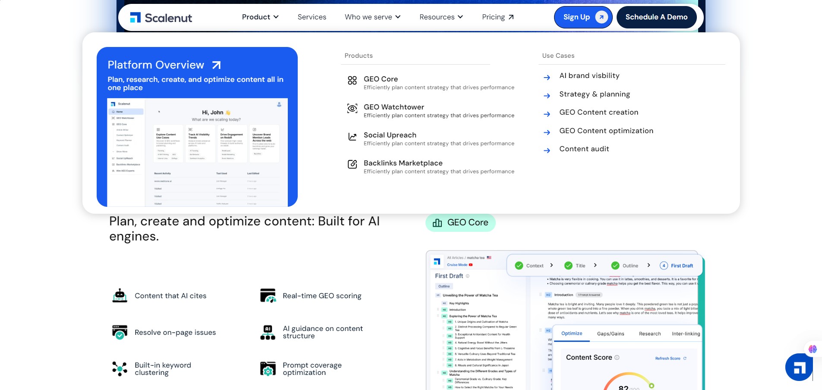Expand the Who we serve dropdown
Screen dimensions: 822x390
point(373,17)
